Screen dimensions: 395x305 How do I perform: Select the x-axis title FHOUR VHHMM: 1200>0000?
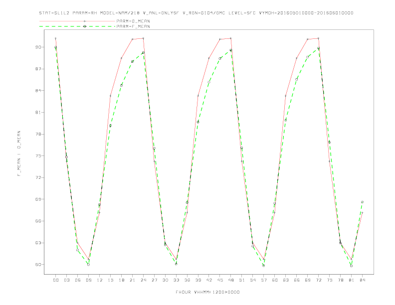point(207,292)
